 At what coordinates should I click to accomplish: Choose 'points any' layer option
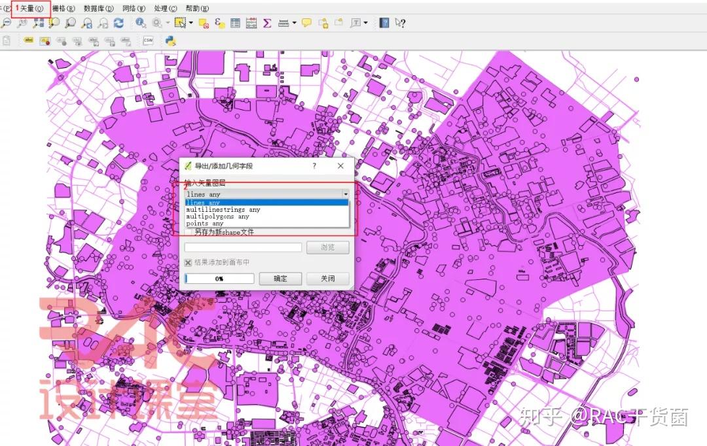tap(267, 223)
